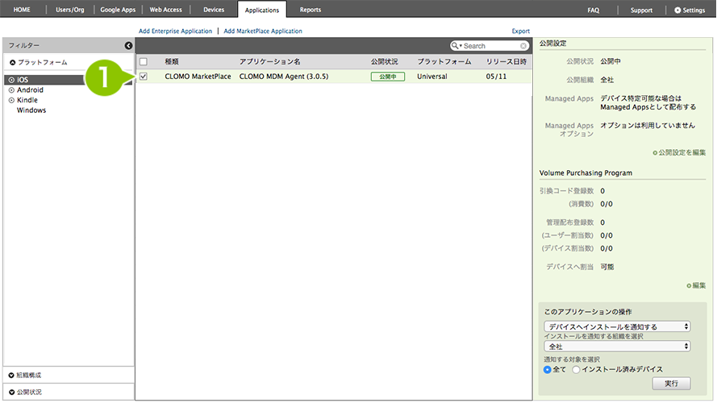717x403 pixels.
Task: Open the 全社 organization dropdown
Action: [x=617, y=346]
